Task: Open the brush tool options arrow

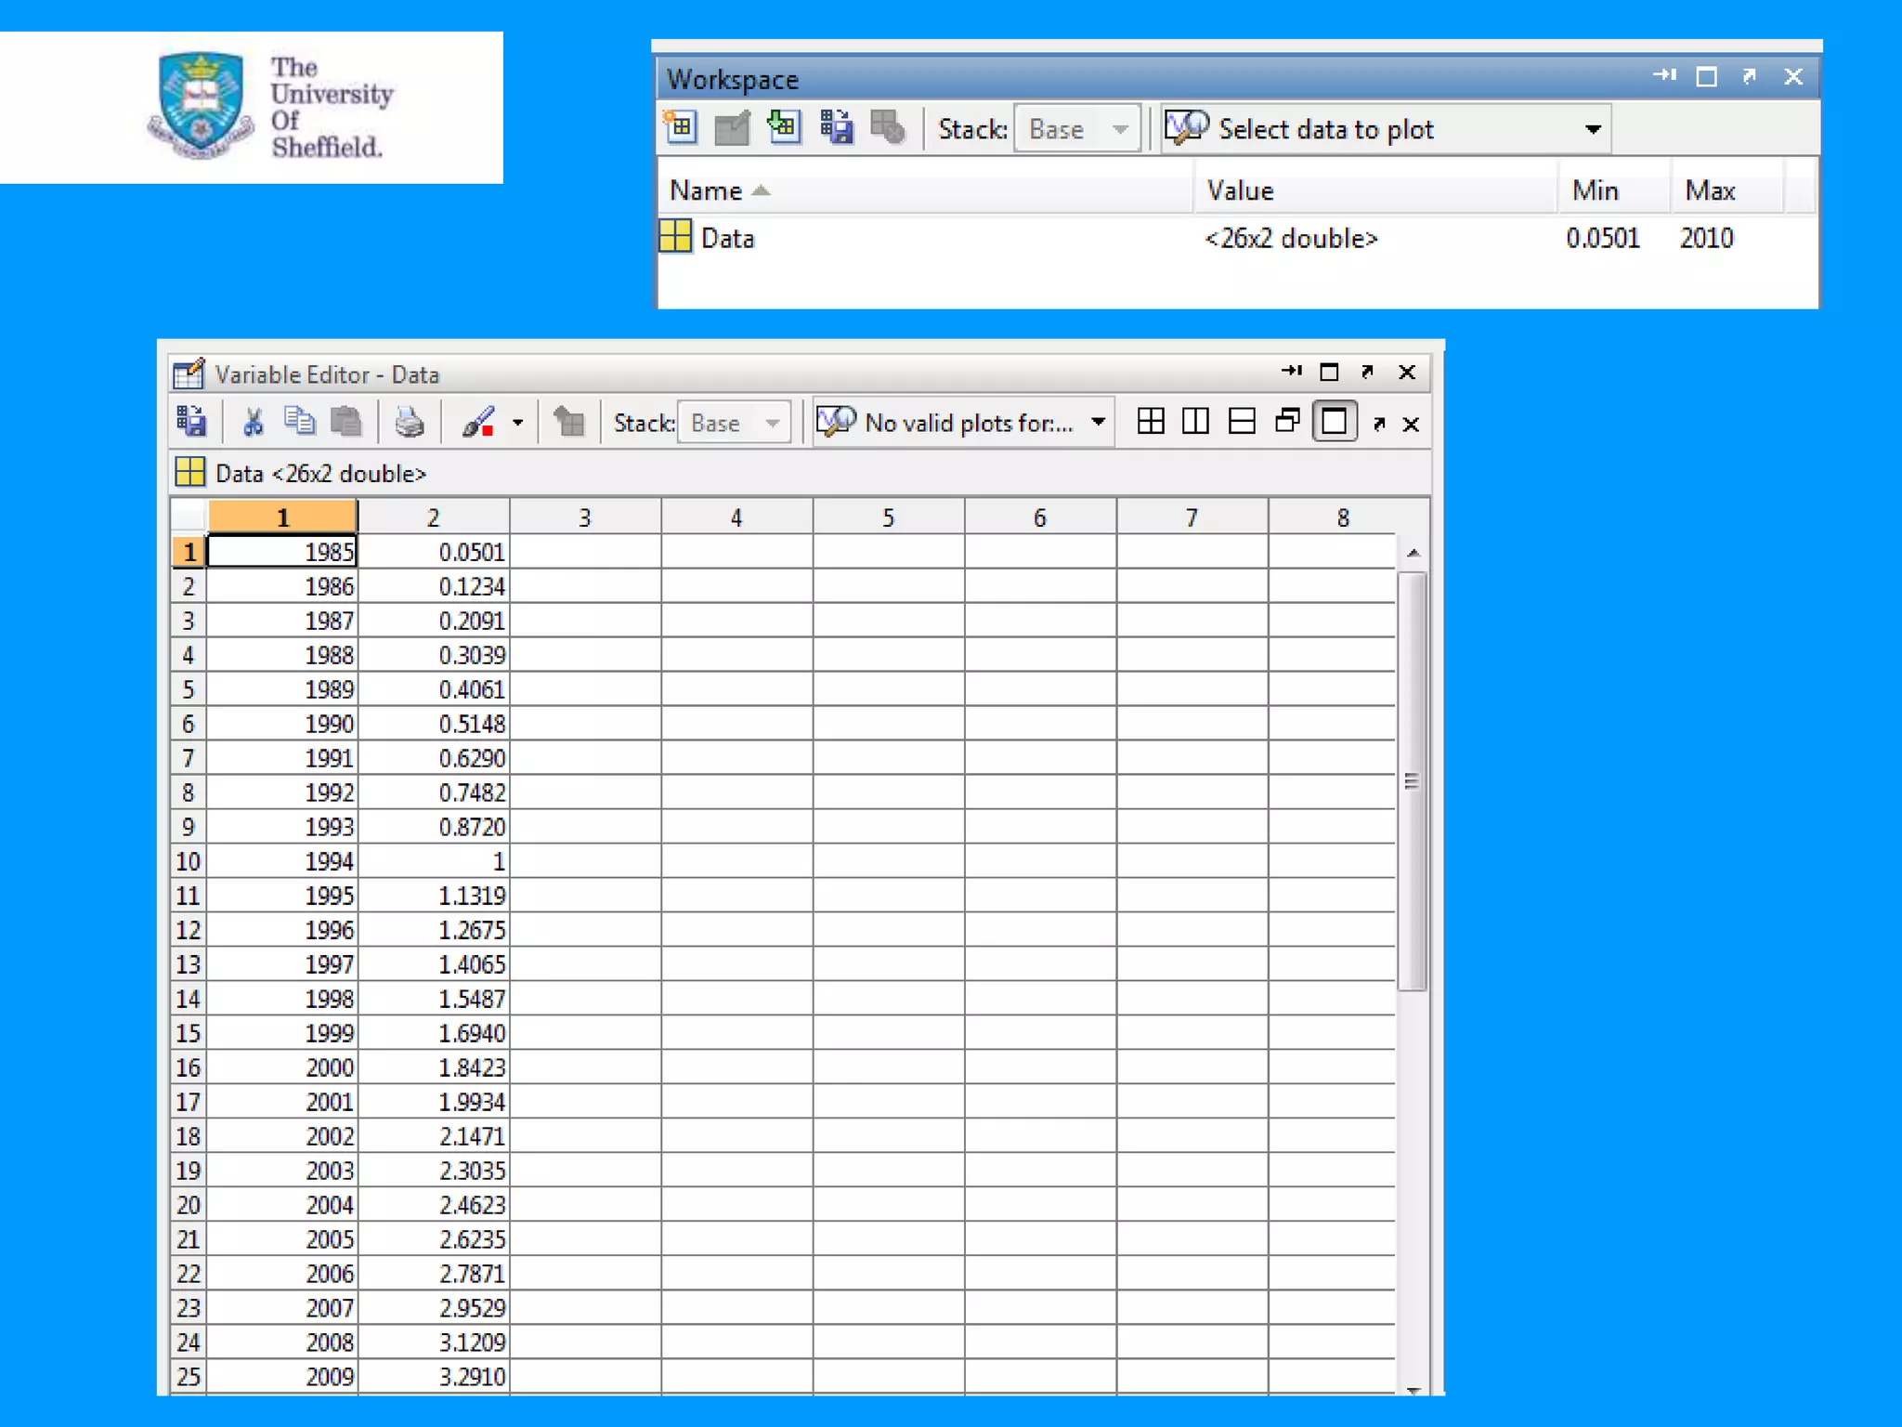Action: tap(518, 423)
